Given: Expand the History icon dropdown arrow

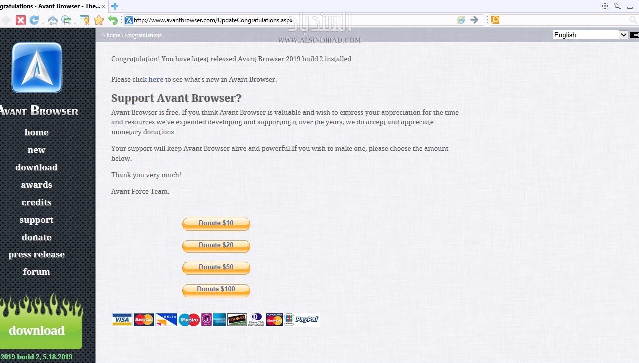Looking at the screenshot, I should 74,22.
